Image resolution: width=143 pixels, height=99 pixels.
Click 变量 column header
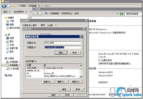point(35,65)
